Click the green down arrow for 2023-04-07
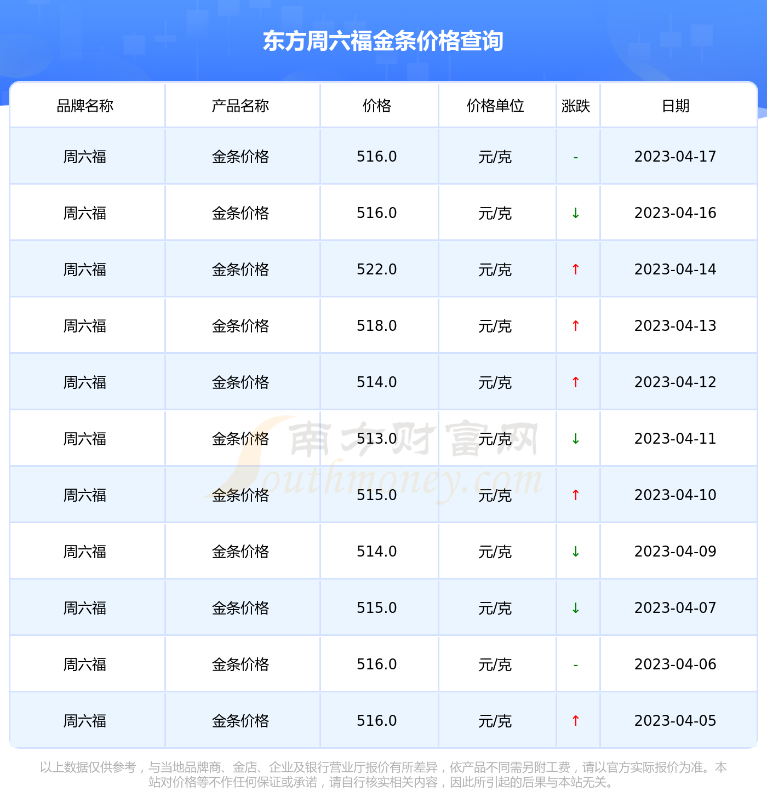The height and width of the screenshot is (797, 767). [576, 608]
